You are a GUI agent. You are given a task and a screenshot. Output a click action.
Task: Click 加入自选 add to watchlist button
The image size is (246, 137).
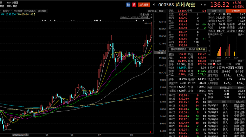[144, 5]
